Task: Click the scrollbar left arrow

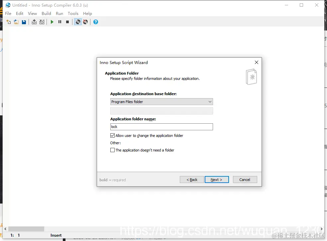Action: pyautogui.click(x=5, y=229)
